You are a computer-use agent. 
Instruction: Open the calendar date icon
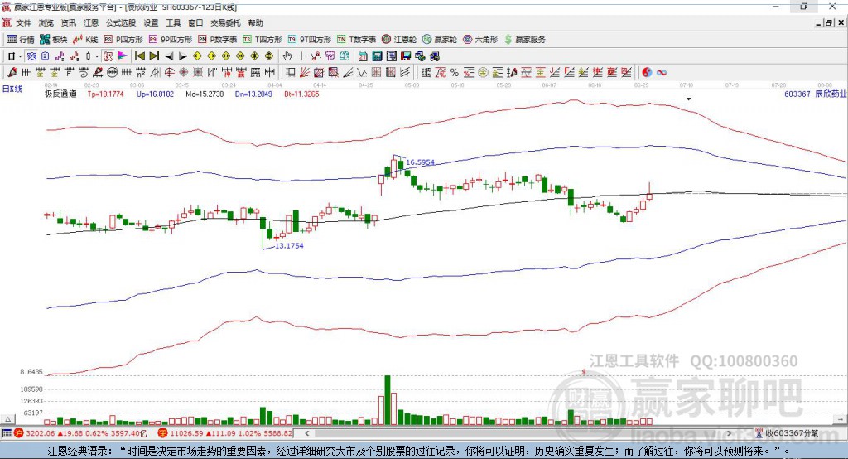363,56
